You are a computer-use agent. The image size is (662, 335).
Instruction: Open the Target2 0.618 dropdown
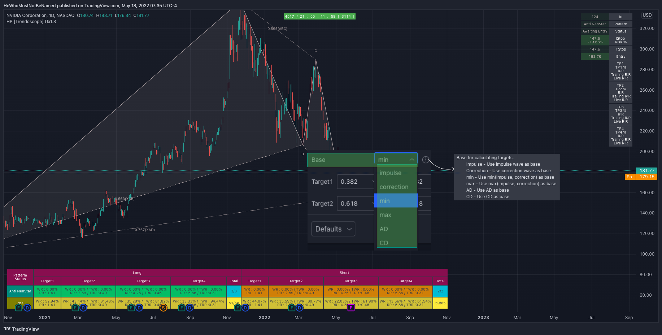(356, 204)
